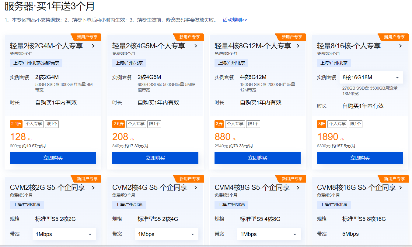Expand bandwidth dropdown for CVM2核2G S5

[x=64, y=234]
